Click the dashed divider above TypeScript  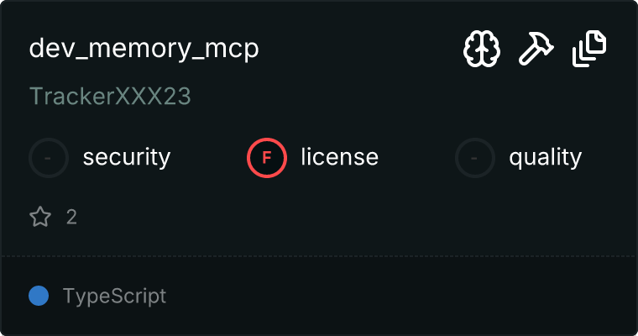coord(319,256)
